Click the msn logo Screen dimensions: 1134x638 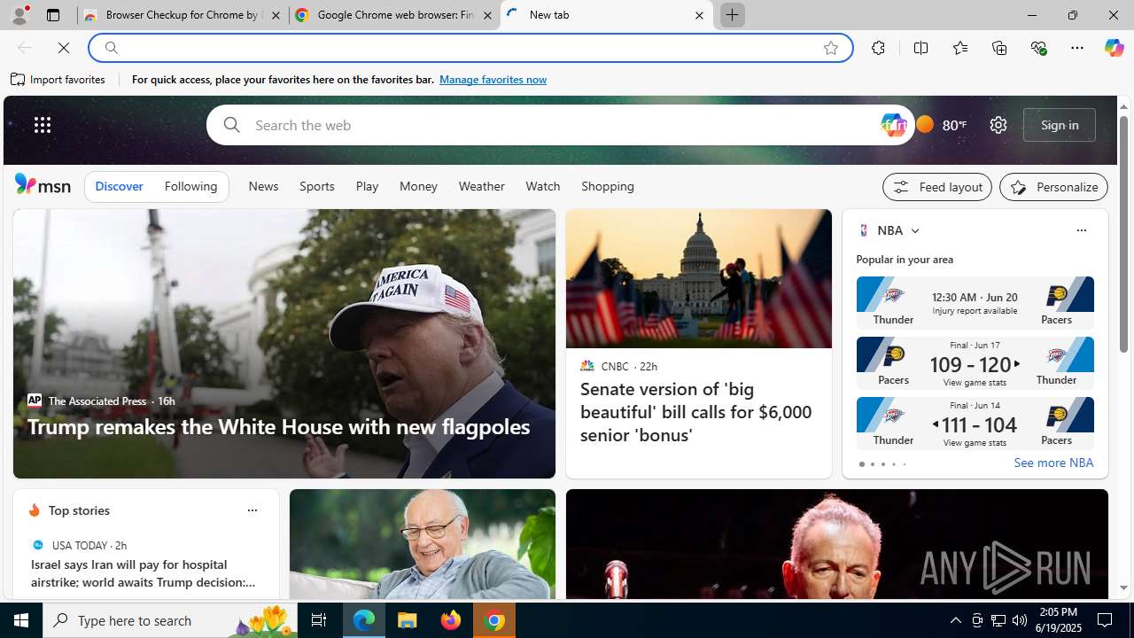[x=43, y=184]
